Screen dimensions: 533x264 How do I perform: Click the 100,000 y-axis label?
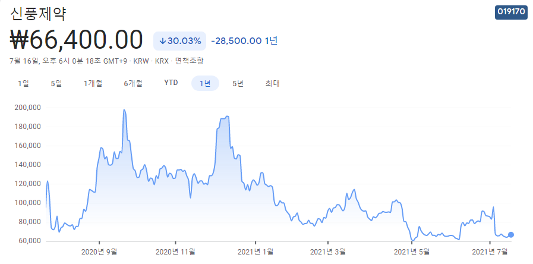tap(28, 203)
